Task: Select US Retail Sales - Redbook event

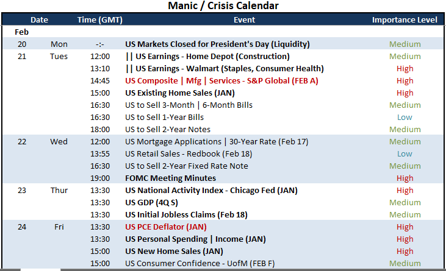Action: (x=189, y=154)
